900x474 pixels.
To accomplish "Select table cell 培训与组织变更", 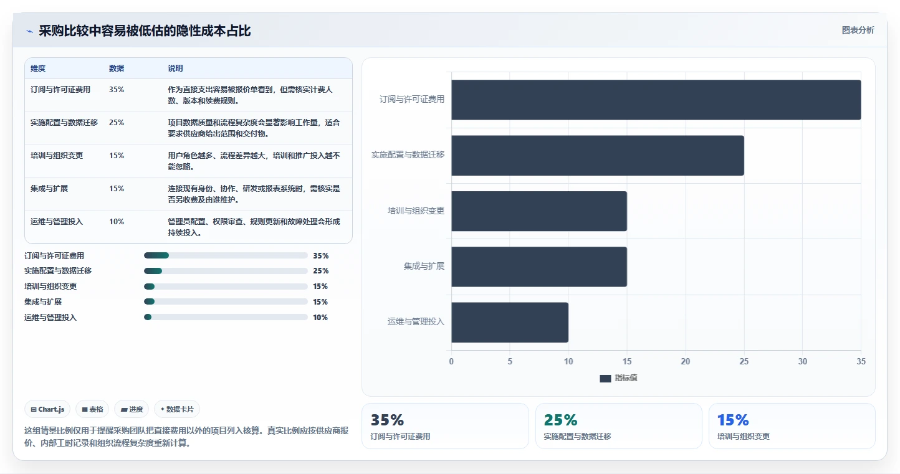I will pos(57,156).
